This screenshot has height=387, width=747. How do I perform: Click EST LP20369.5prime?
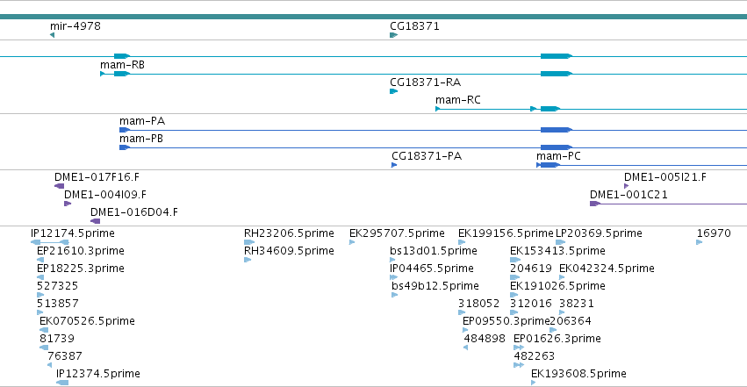pyautogui.click(x=599, y=233)
